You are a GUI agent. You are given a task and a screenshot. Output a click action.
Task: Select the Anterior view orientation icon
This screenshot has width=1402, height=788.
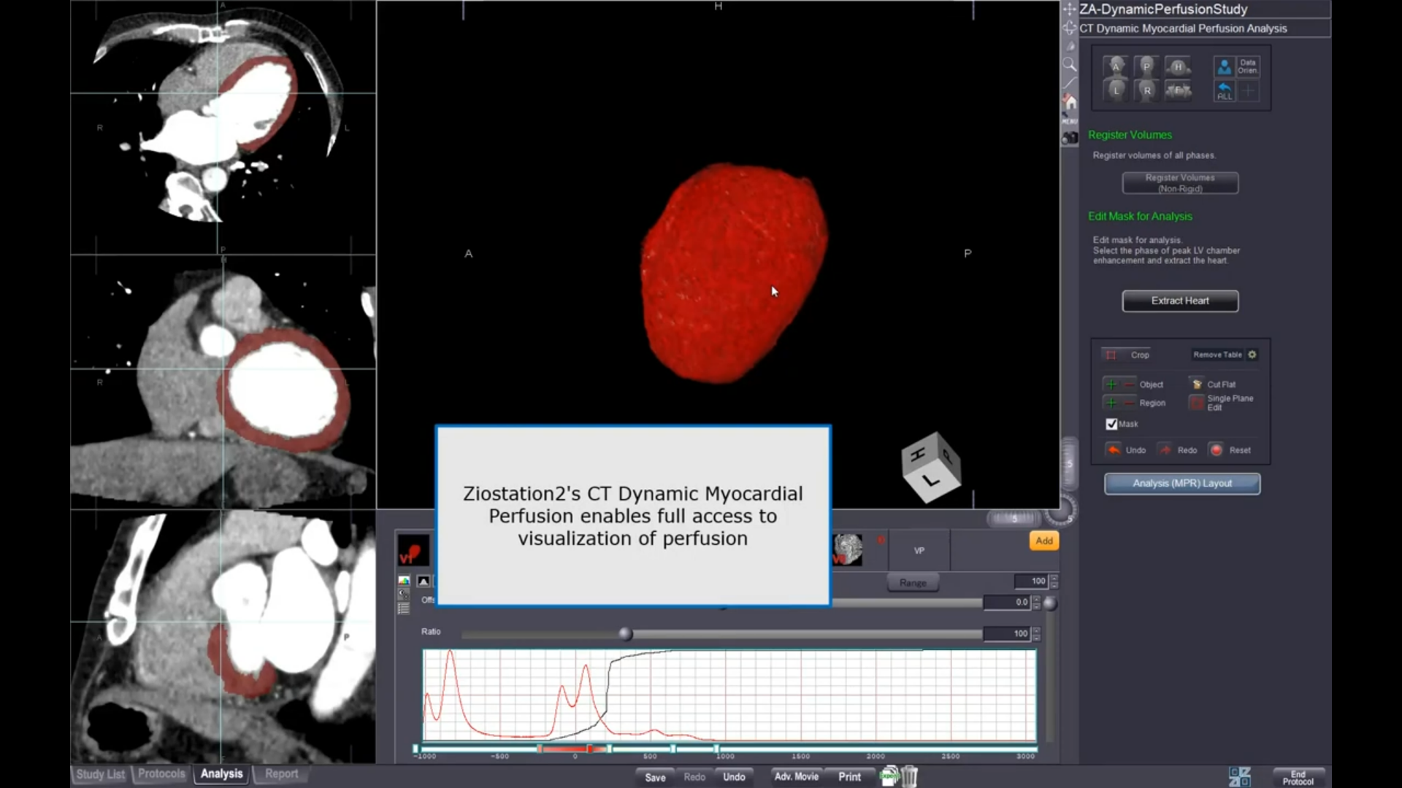(1115, 66)
